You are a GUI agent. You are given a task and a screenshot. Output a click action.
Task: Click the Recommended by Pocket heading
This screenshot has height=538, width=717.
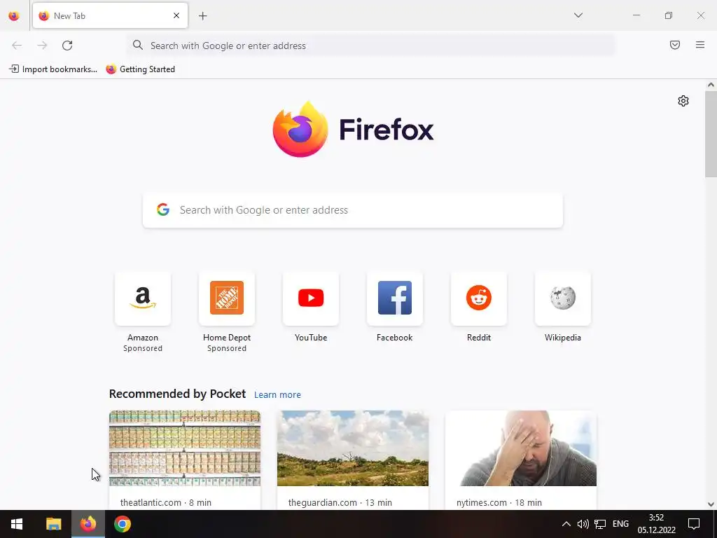tap(177, 394)
